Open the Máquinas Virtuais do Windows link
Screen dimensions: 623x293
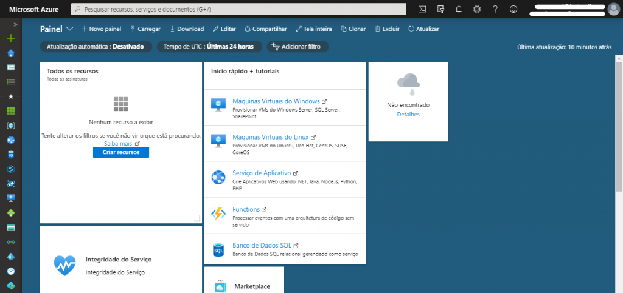click(x=276, y=101)
